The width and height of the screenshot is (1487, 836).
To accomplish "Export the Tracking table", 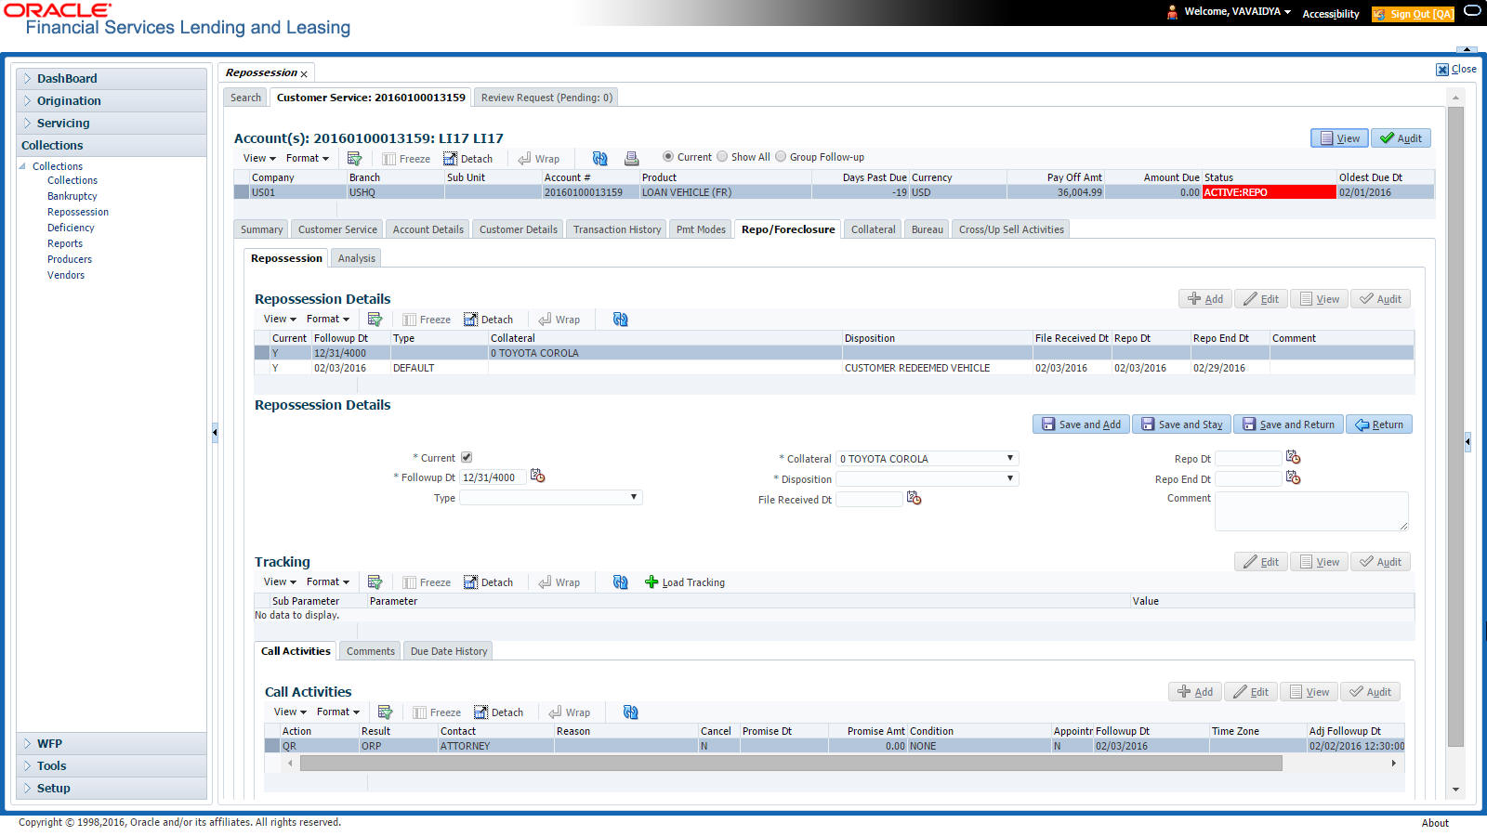I will pyautogui.click(x=375, y=582).
